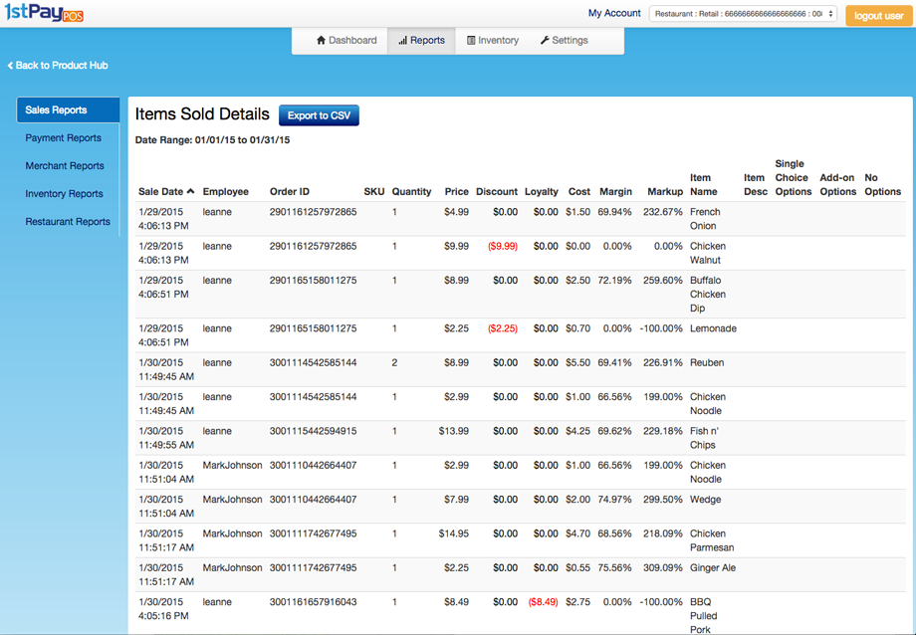Click the $13.99 price for Fish n' Chips
Viewport: 916px width, 635px height.
click(x=454, y=431)
